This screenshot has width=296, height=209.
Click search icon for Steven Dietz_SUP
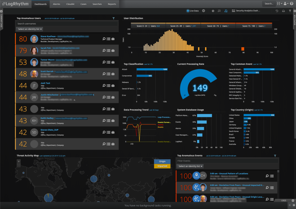pos(104,132)
